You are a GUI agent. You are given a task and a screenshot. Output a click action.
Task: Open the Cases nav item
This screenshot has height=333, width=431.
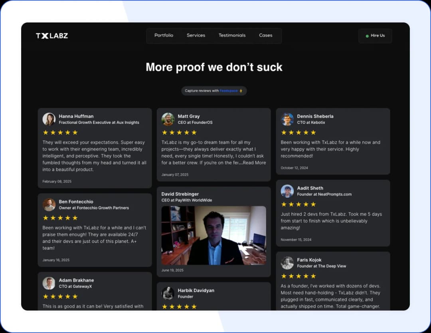click(265, 36)
